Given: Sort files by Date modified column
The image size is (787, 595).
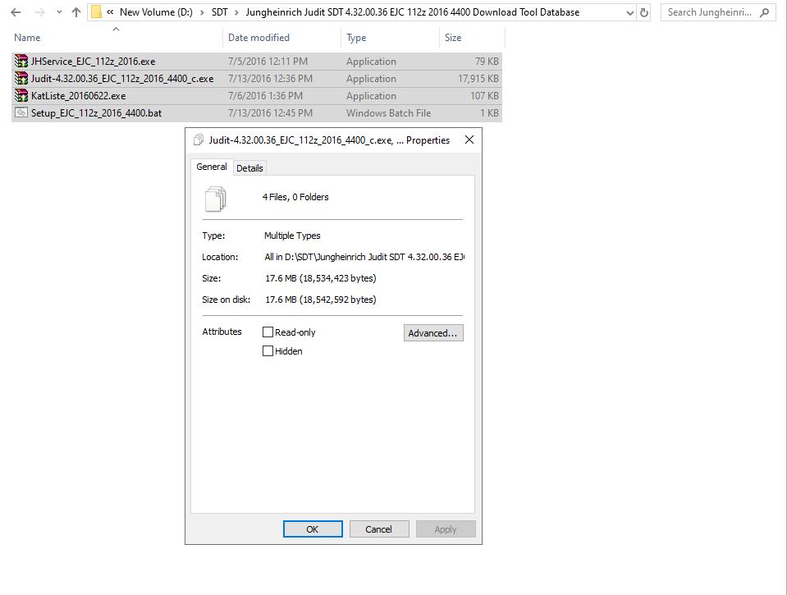Looking at the screenshot, I should 259,38.
